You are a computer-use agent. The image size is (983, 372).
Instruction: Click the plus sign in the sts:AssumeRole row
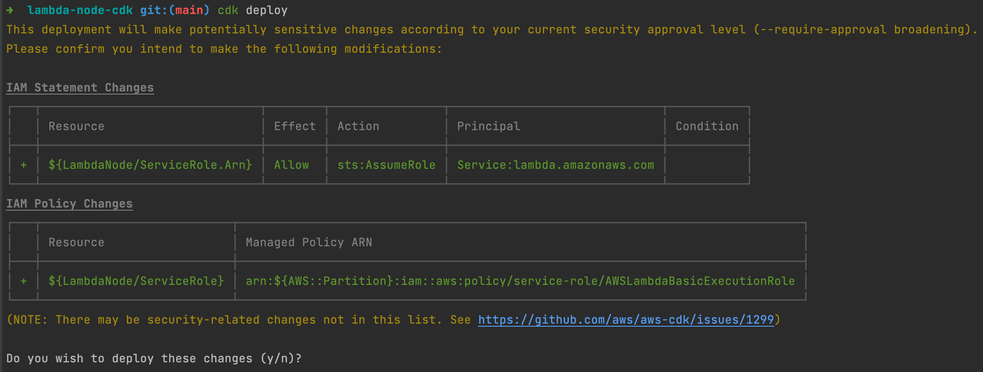click(x=24, y=165)
